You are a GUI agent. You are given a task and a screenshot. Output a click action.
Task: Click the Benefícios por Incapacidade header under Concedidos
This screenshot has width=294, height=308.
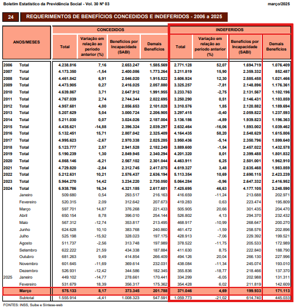[x=124, y=46]
